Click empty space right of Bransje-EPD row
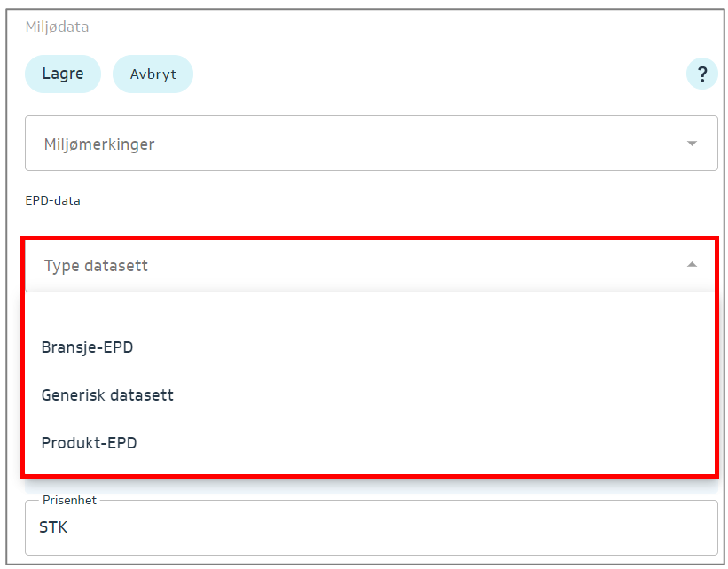The image size is (728, 569). click(x=443, y=347)
